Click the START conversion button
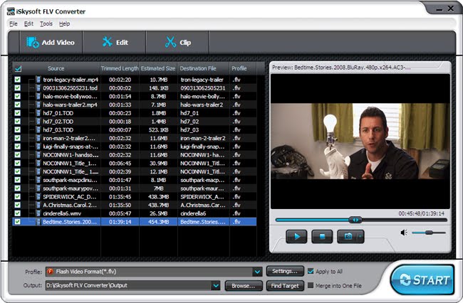463x303 pixels. [x=422, y=280]
